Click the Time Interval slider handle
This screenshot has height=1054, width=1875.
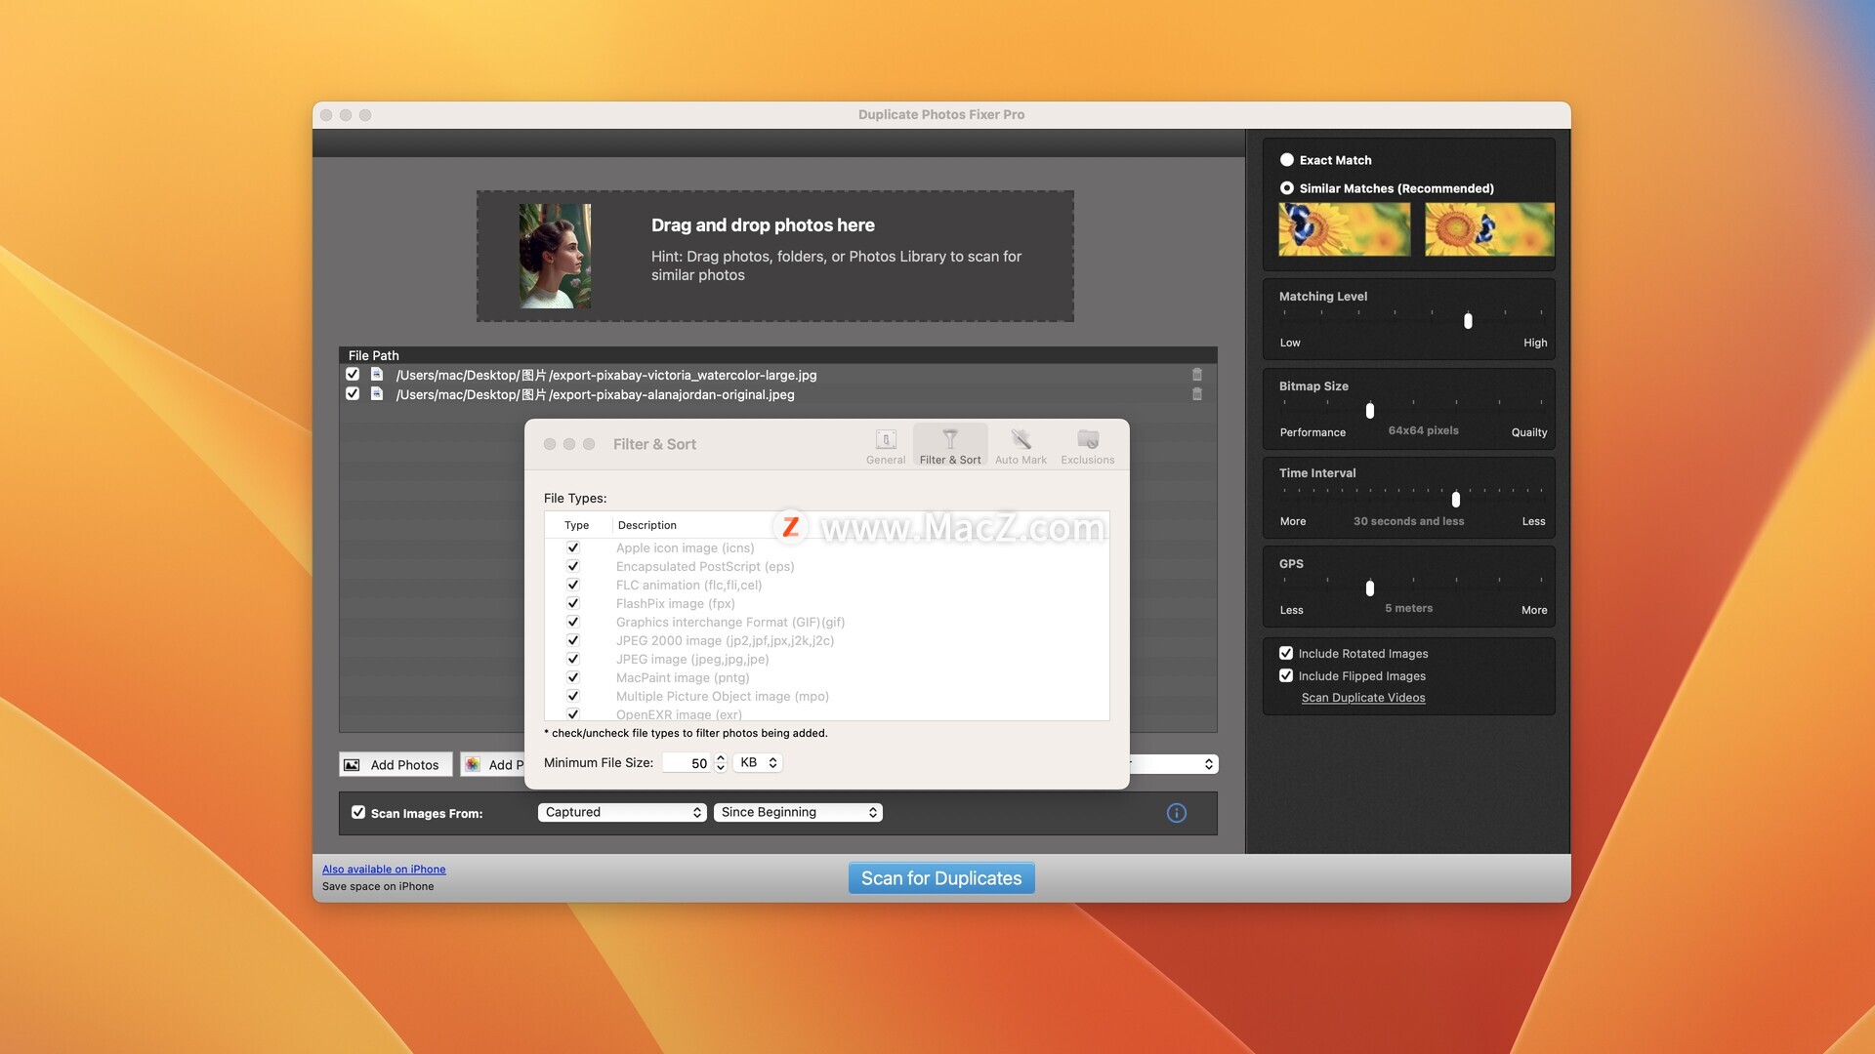(1456, 499)
